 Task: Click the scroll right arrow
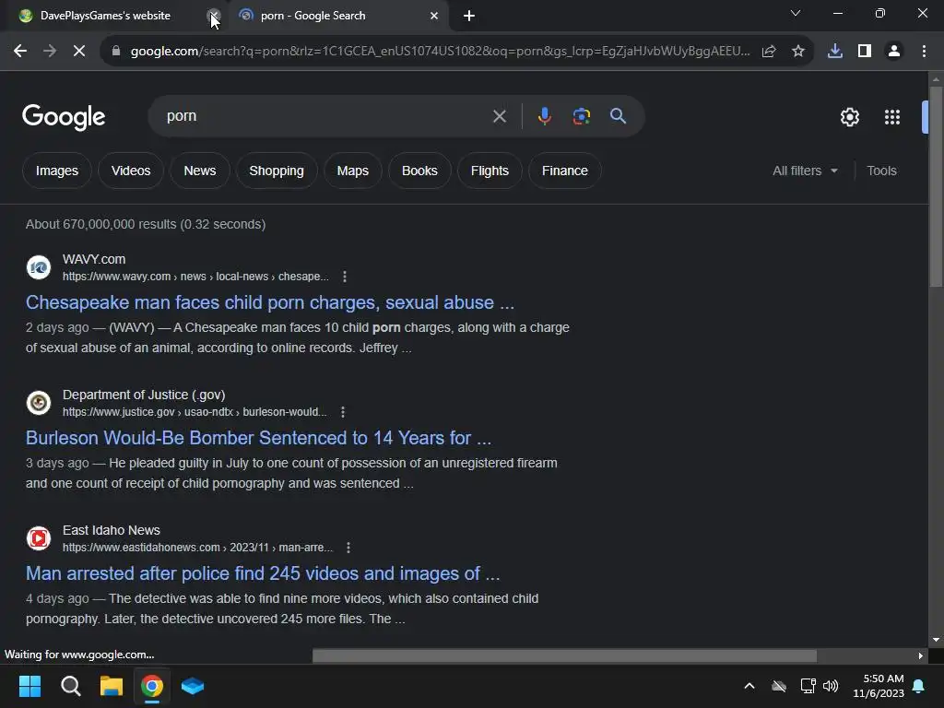pos(921,655)
